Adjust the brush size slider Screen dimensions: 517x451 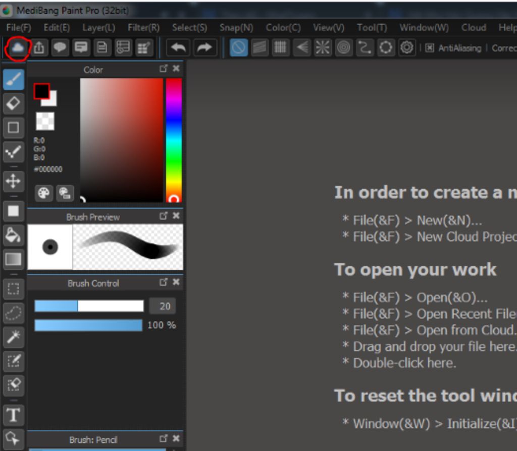pyautogui.click(x=89, y=306)
